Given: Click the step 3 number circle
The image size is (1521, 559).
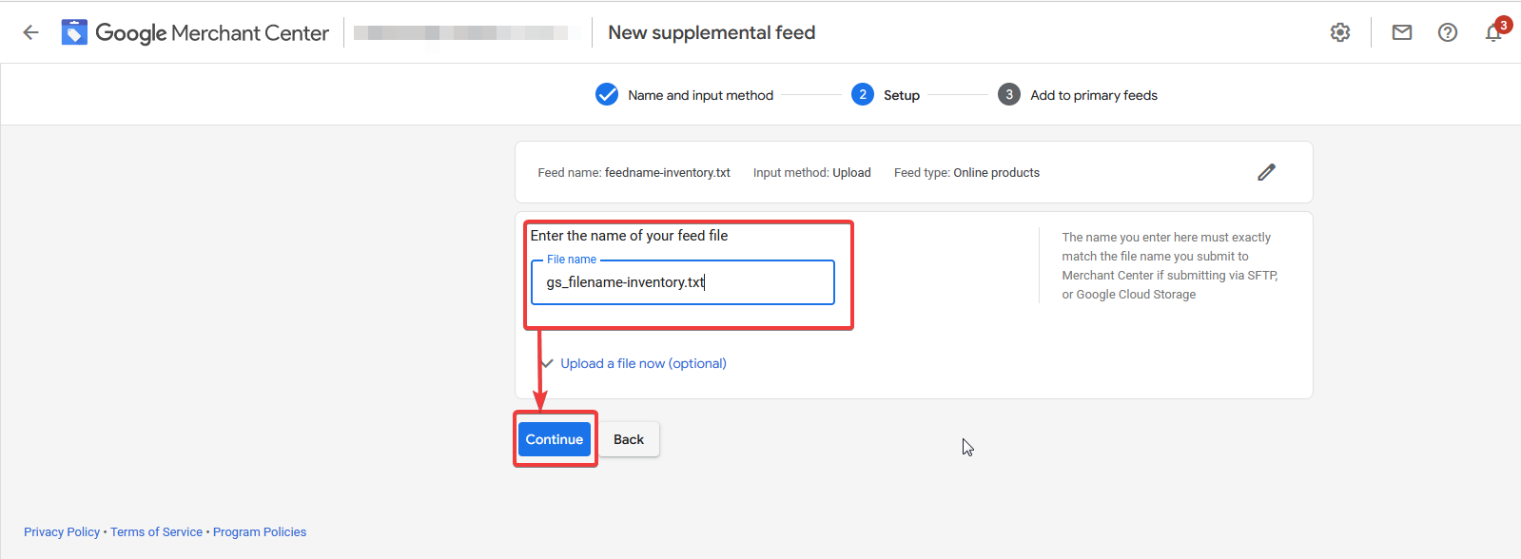Looking at the screenshot, I should point(1009,94).
